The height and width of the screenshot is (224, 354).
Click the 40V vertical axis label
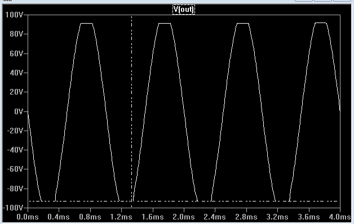[16, 73]
